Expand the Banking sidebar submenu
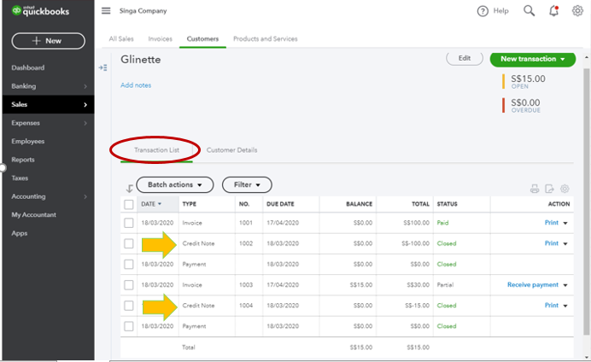Screen dimensions: 591x362 [x=85, y=86]
